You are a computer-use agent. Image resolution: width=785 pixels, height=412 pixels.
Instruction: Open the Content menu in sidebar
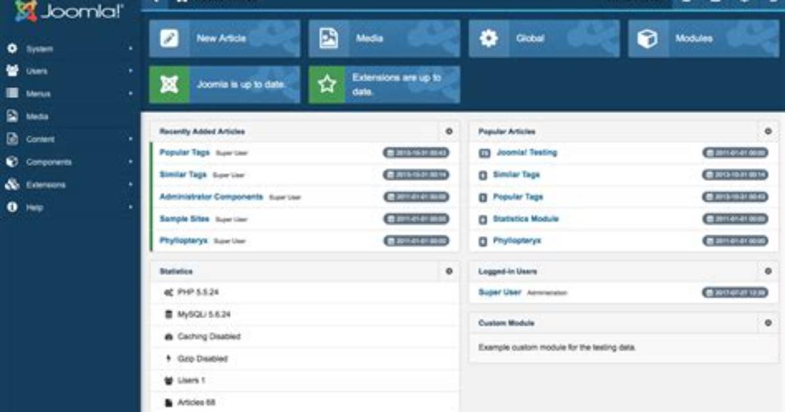(40, 139)
